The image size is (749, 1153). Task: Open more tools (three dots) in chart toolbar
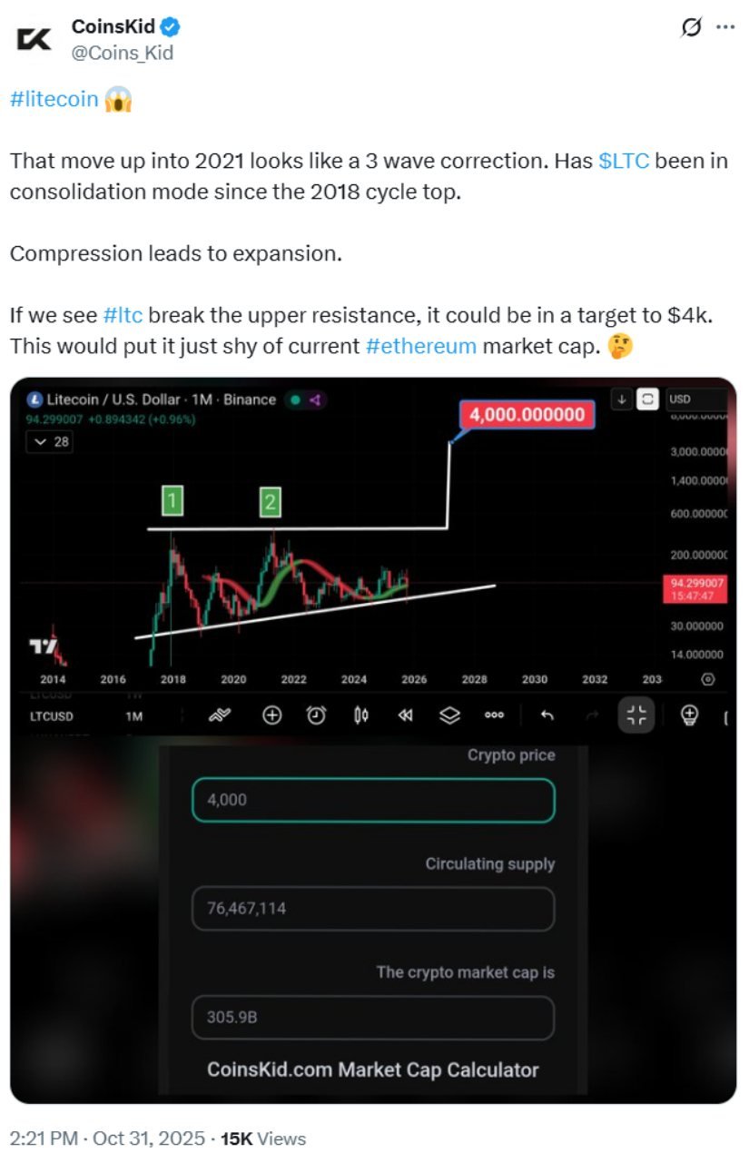(494, 715)
